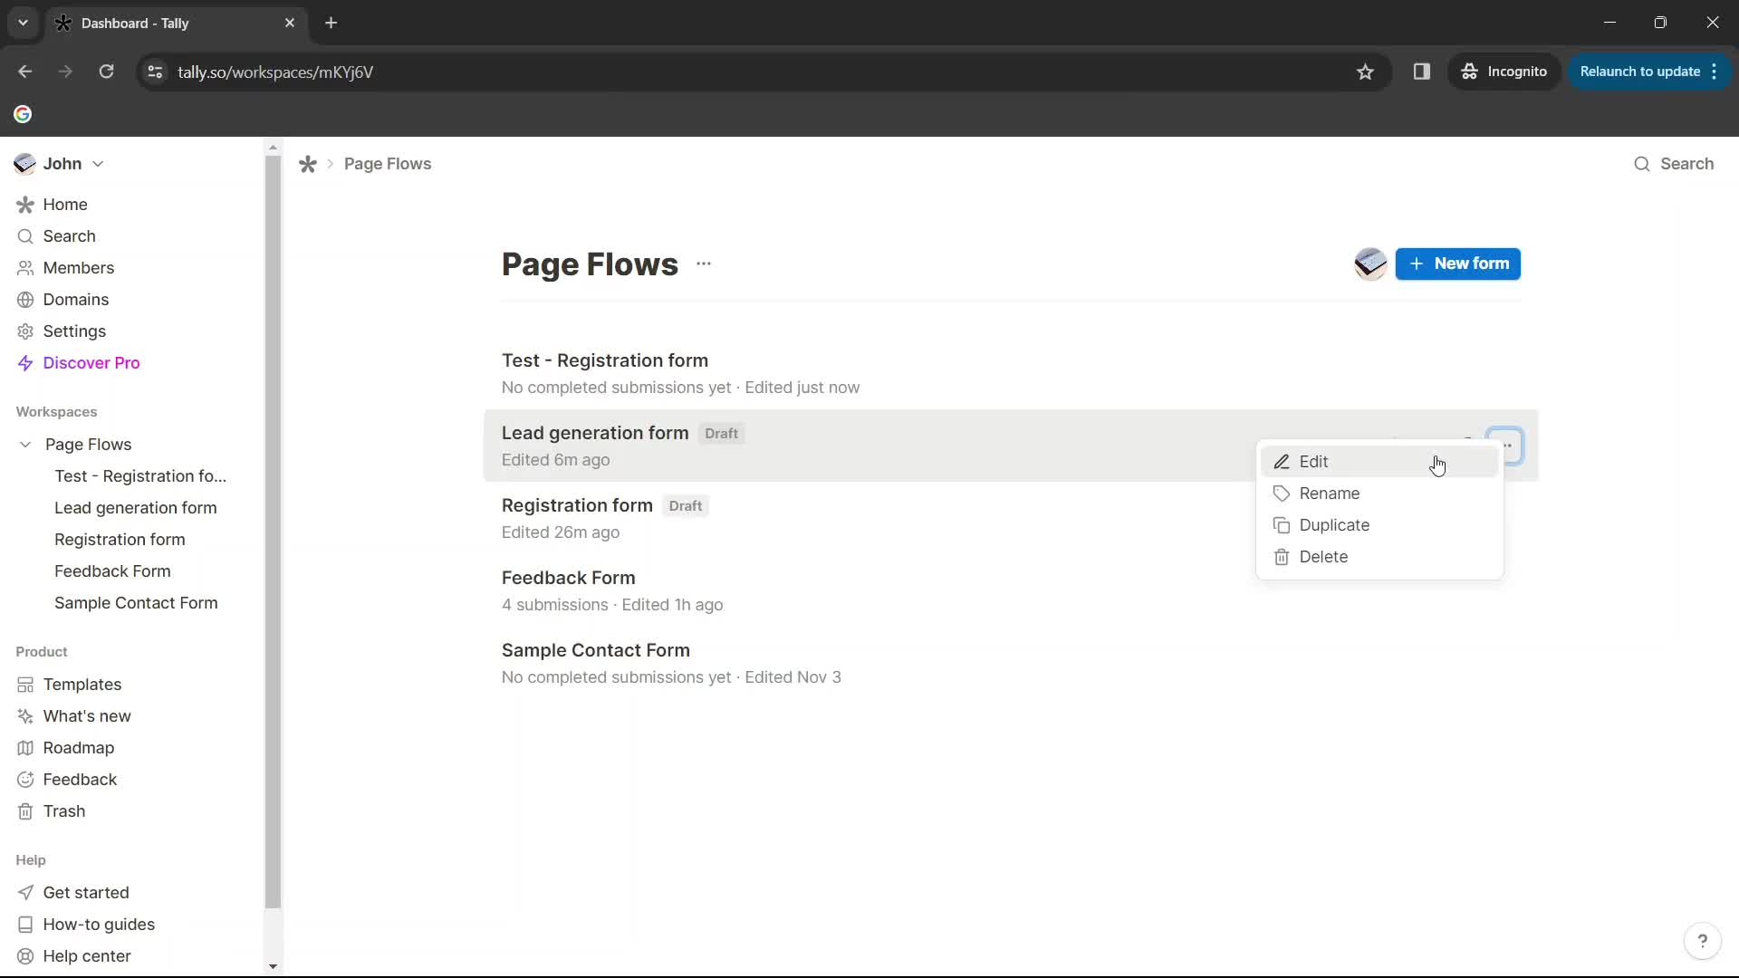Click the three-dot menu on Page Flows title
1739x978 pixels.
(706, 264)
